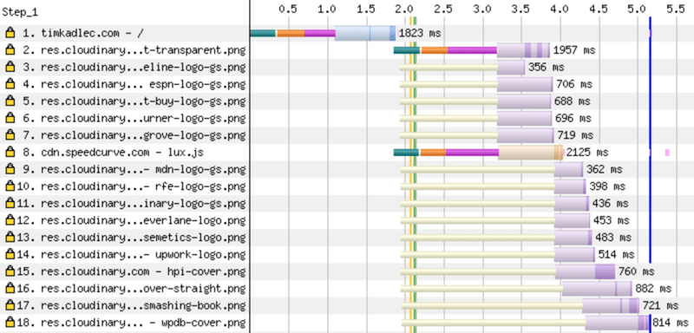Click the 453 ms timing value
The height and width of the screenshot is (333, 694).
click(612, 220)
